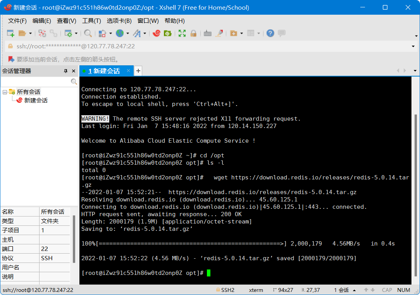Click the lock screen toolbar icon

point(193,33)
